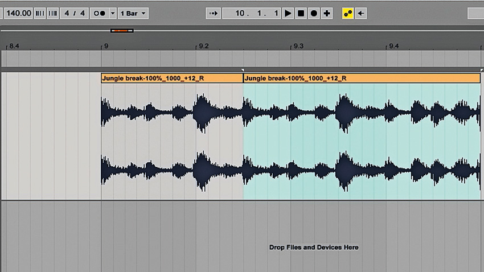
Task: Select the second Jungle break clip title bar
Action: [x=362, y=79]
